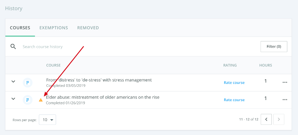Go to the previous page of results
The height and width of the screenshot is (135, 298).
coord(266,119)
